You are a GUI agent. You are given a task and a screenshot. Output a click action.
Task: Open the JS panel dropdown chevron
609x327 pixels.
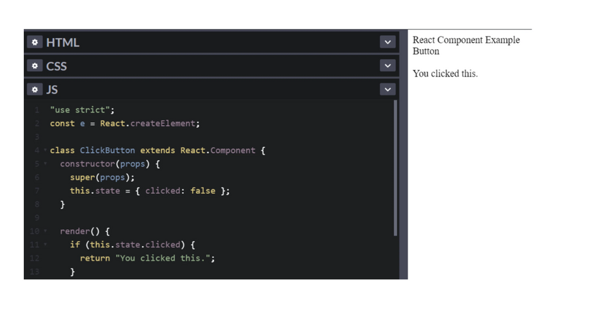[x=387, y=89]
